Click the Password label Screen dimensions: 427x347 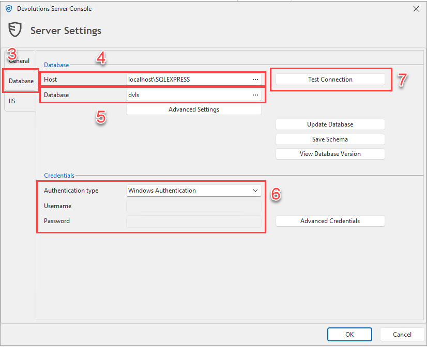[57, 221]
